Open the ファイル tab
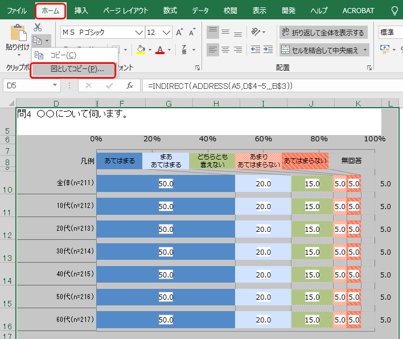The image size is (403, 339). [17, 11]
